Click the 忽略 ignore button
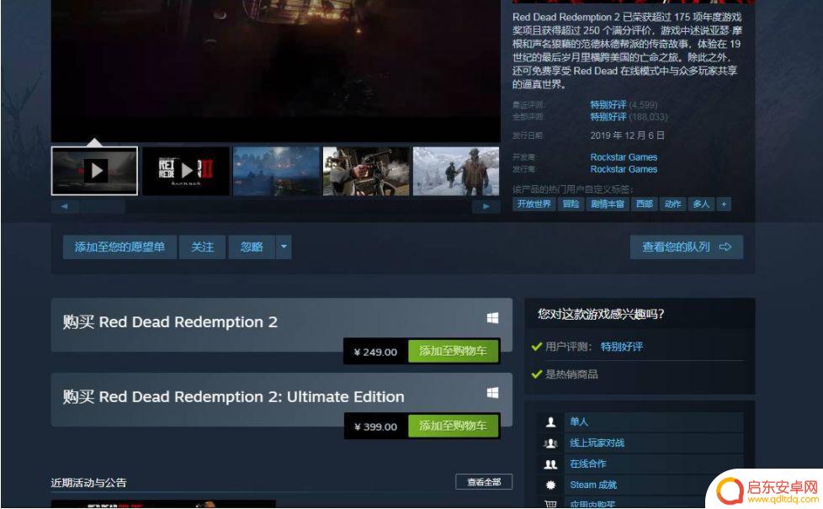 (252, 247)
